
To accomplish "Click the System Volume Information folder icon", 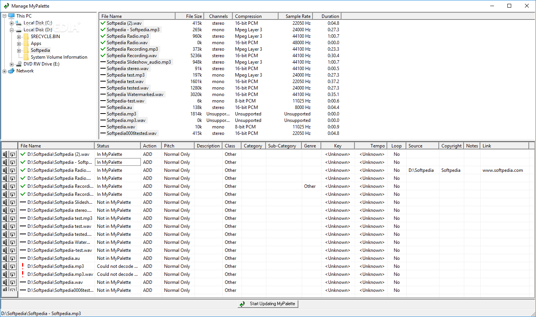I will click(x=26, y=57).
